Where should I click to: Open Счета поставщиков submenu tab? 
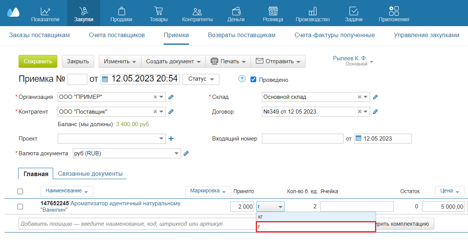point(117,35)
